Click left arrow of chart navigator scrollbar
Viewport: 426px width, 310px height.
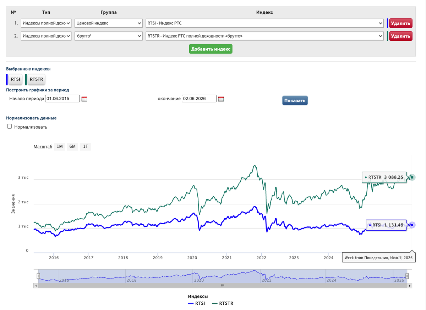coord(35,285)
